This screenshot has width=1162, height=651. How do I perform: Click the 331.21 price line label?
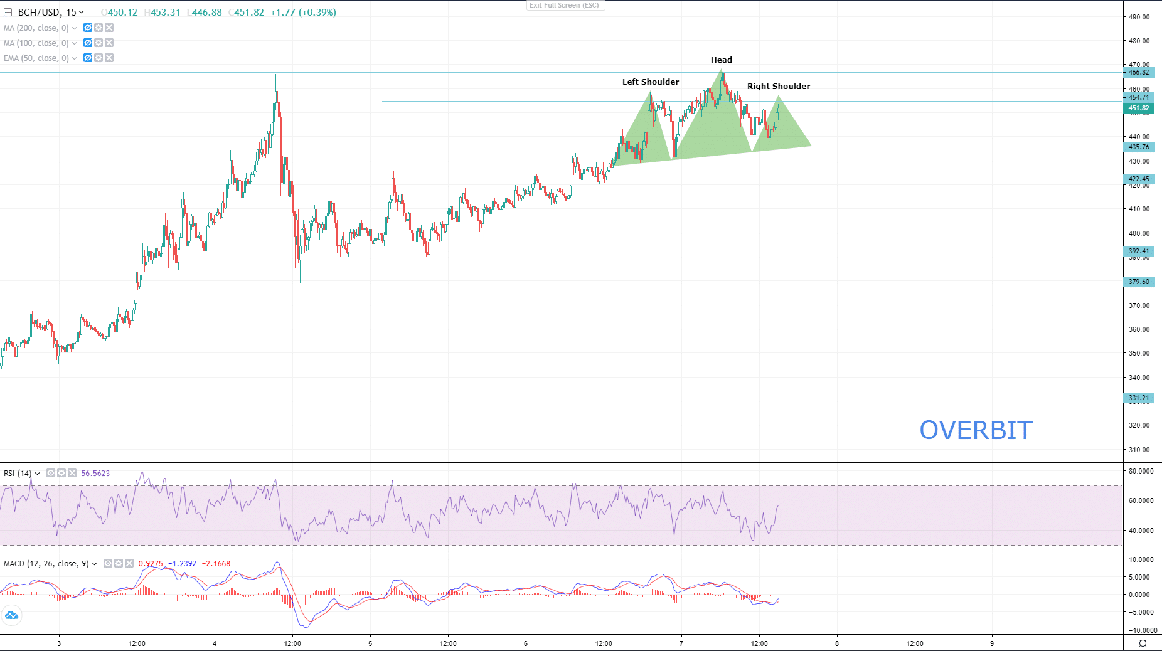click(x=1139, y=398)
